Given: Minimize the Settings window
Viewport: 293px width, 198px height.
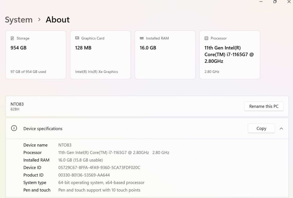Looking at the screenshot, I should tap(261, 2).
